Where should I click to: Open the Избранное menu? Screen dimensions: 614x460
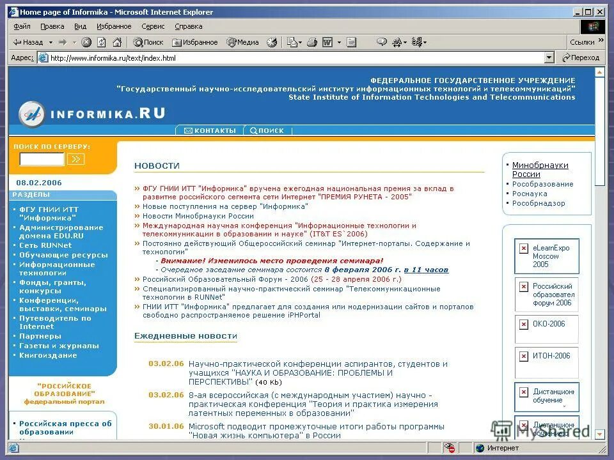(114, 27)
